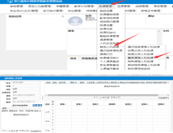Go to first page in the upper right grid pager
Viewport: 173px width, 133px height.
coord(95,97)
